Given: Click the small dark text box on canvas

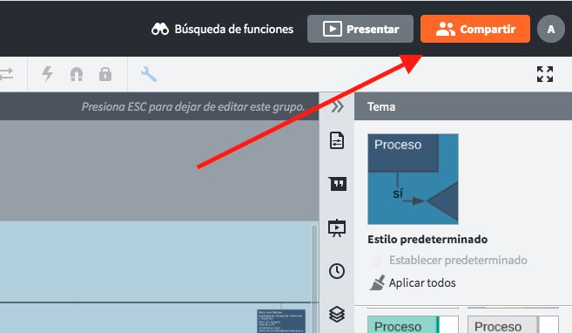Looking at the screenshot, I should [x=281, y=321].
